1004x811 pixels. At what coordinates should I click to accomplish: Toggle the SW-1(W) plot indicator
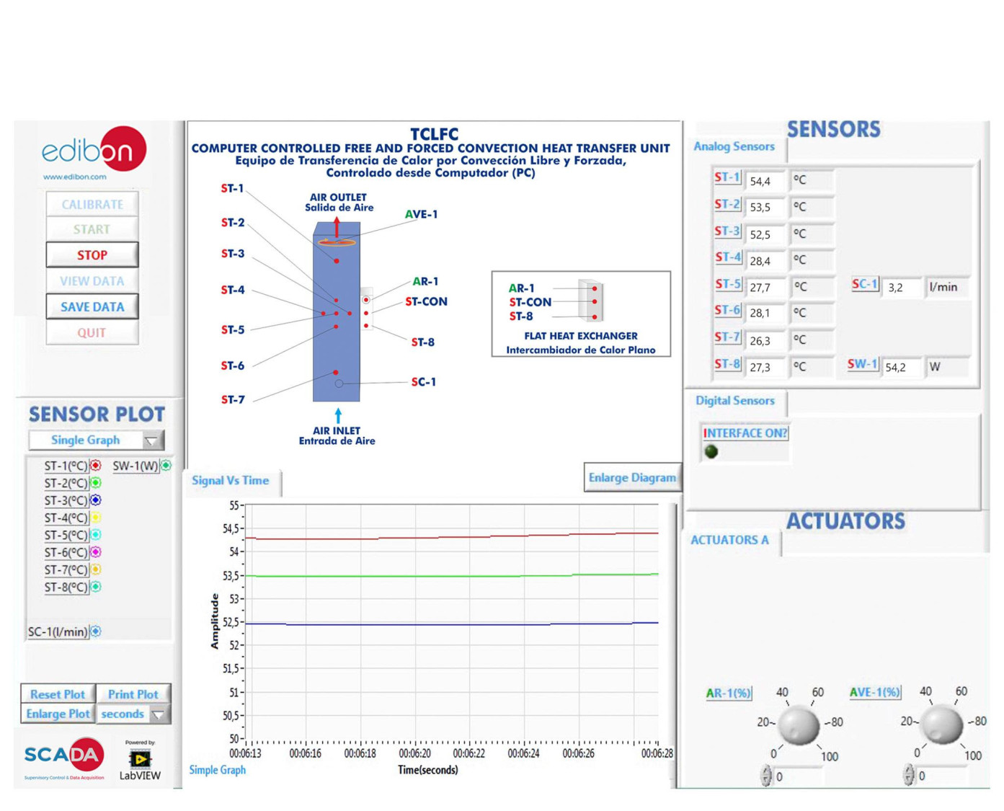click(166, 466)
